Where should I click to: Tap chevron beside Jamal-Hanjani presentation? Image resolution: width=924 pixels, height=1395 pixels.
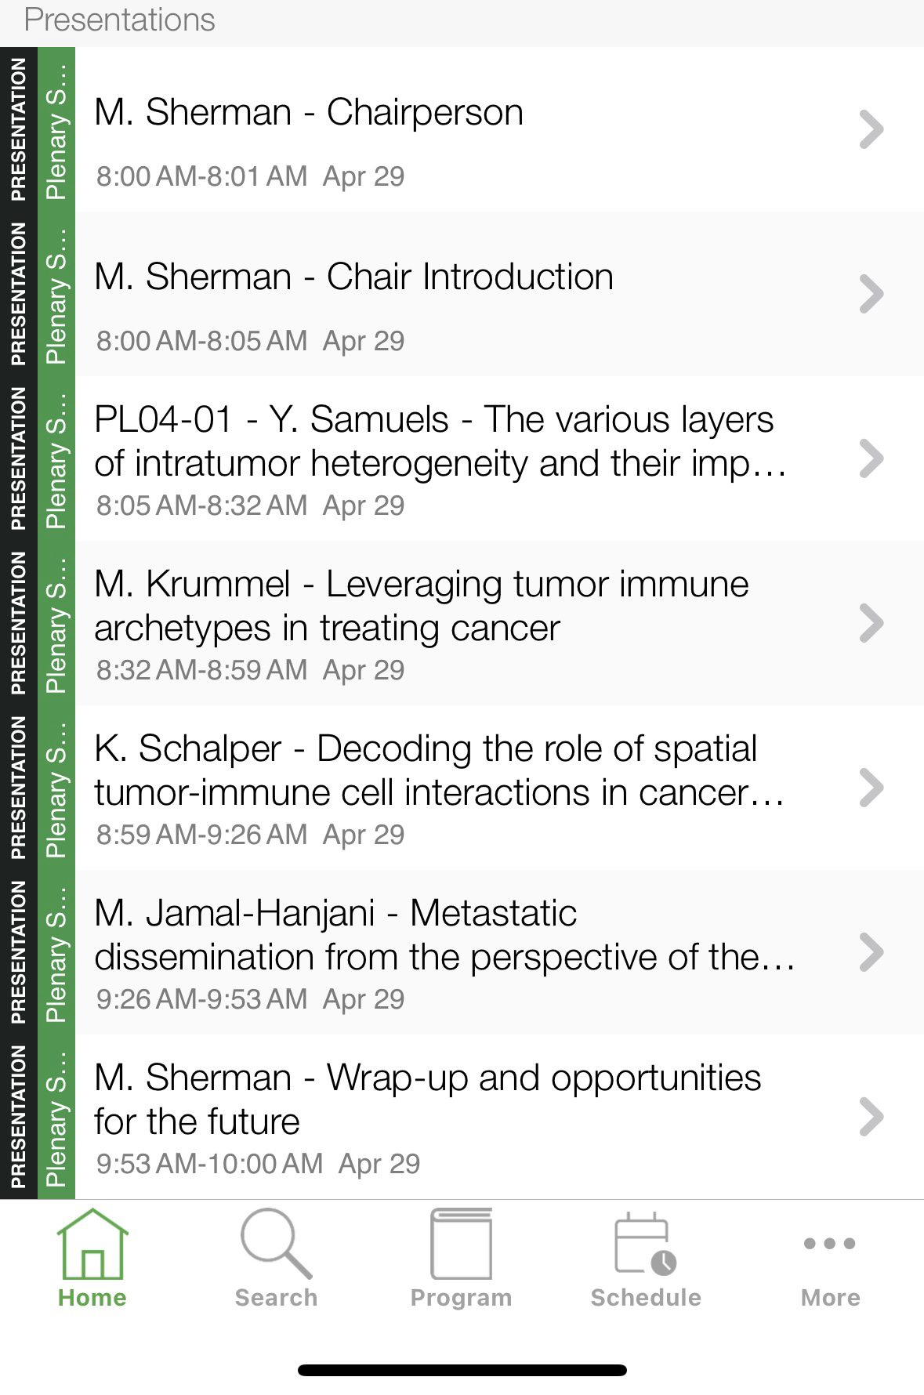(871, 953)
